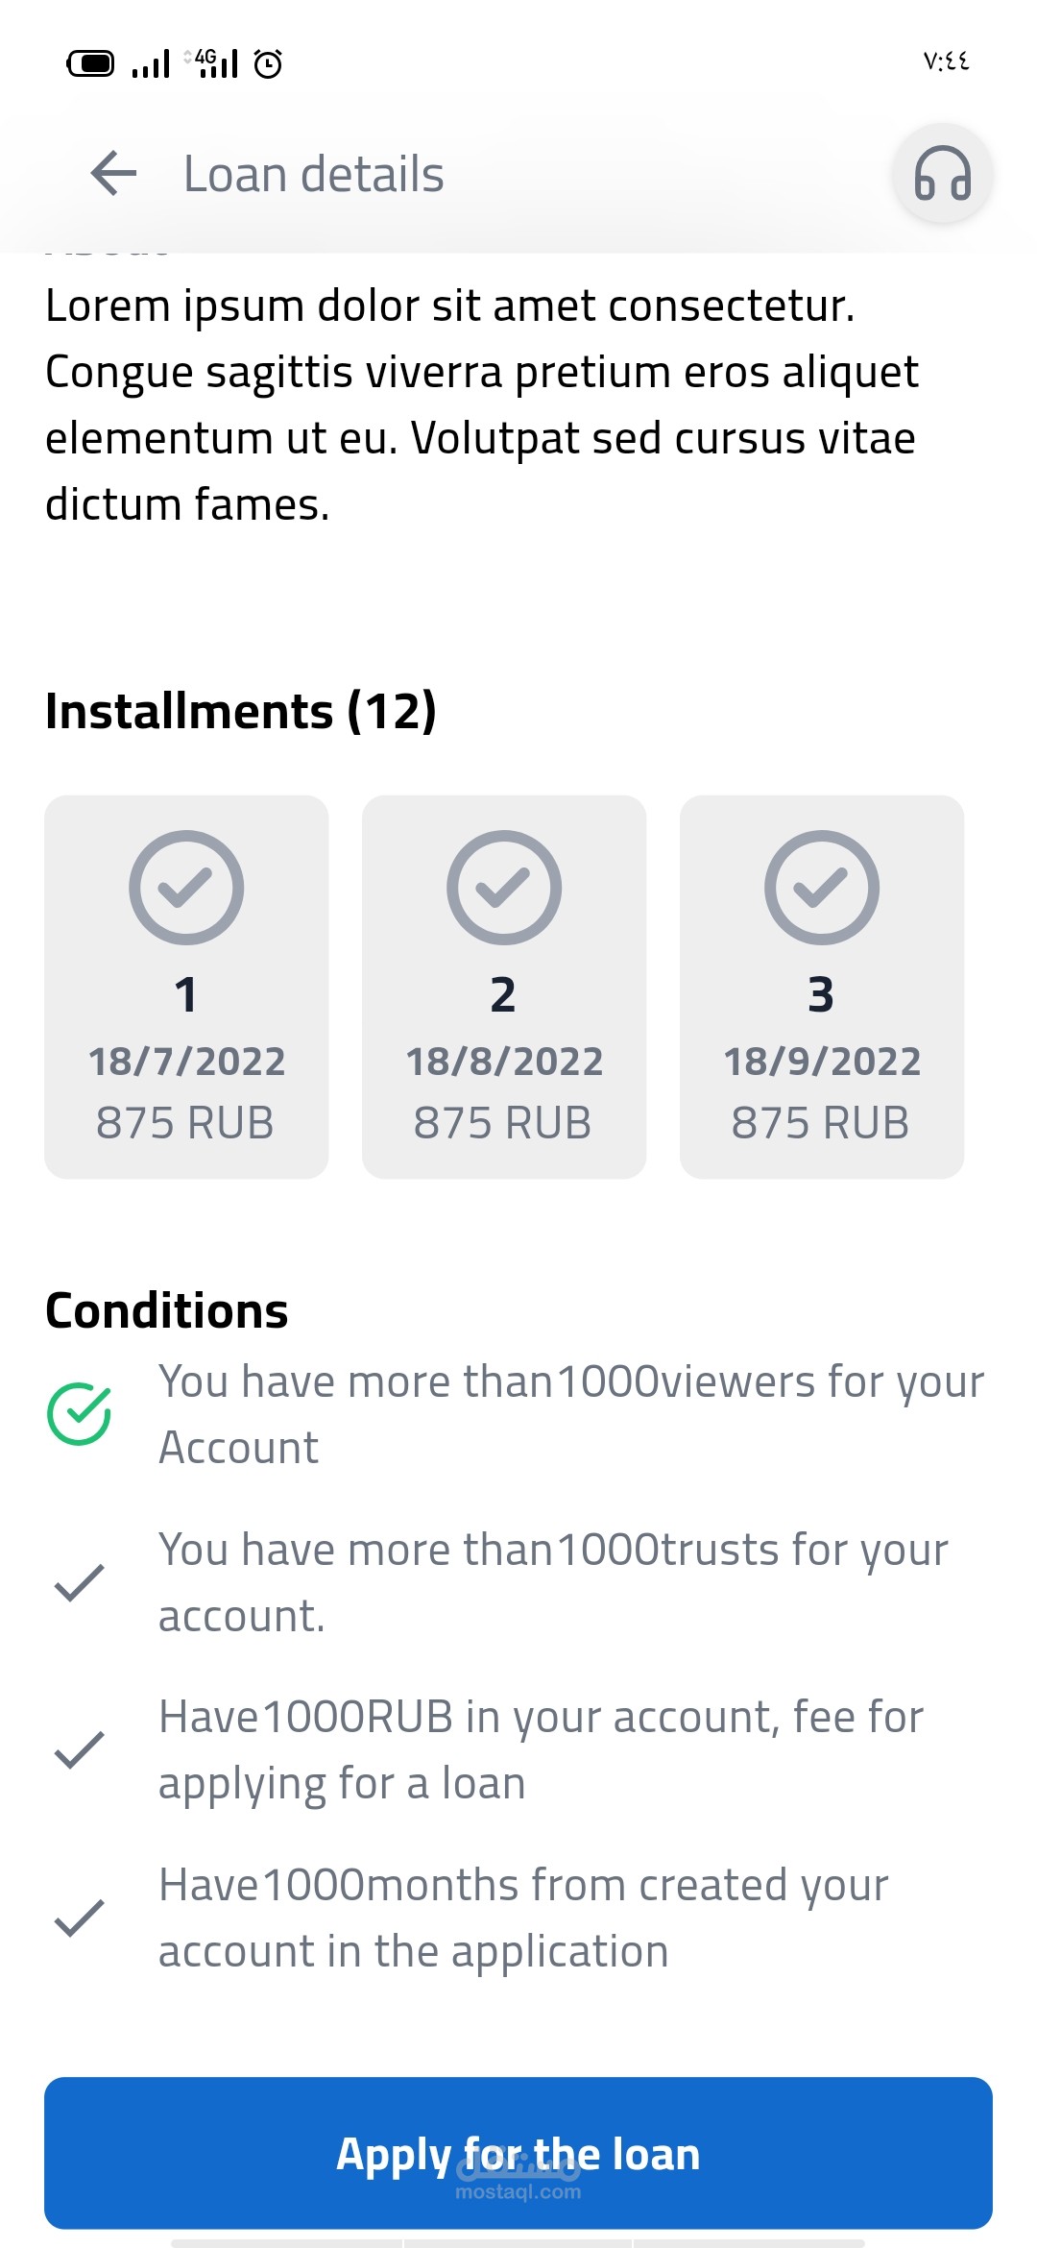
Task: Tap checkmark circle on installment 1
Action: tap(186, 888)
